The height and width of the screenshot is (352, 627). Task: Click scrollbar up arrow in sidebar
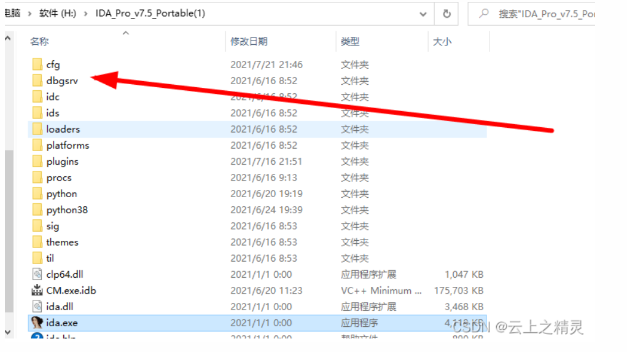pos(7,39)
